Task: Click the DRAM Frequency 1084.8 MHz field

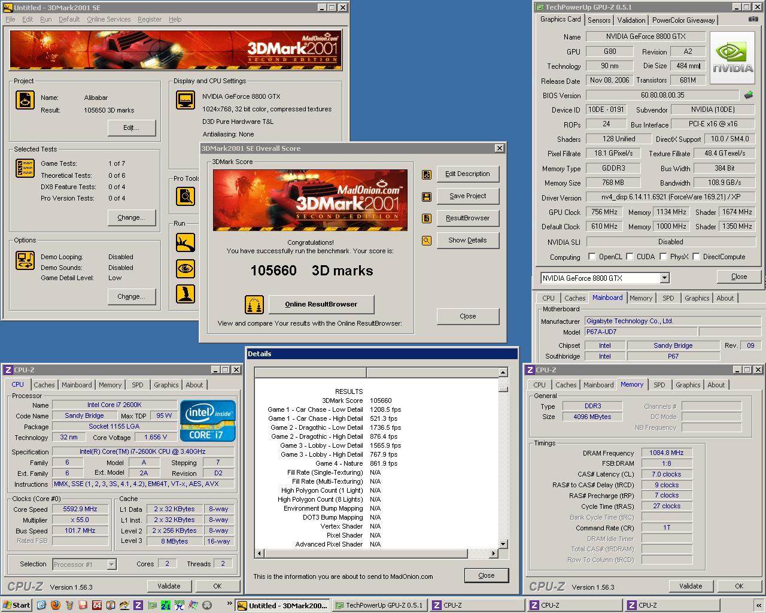Action: pos(667,453)
